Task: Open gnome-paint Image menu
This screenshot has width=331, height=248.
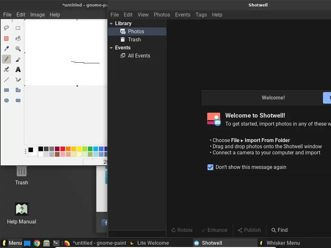Action: tap(37, 15)
